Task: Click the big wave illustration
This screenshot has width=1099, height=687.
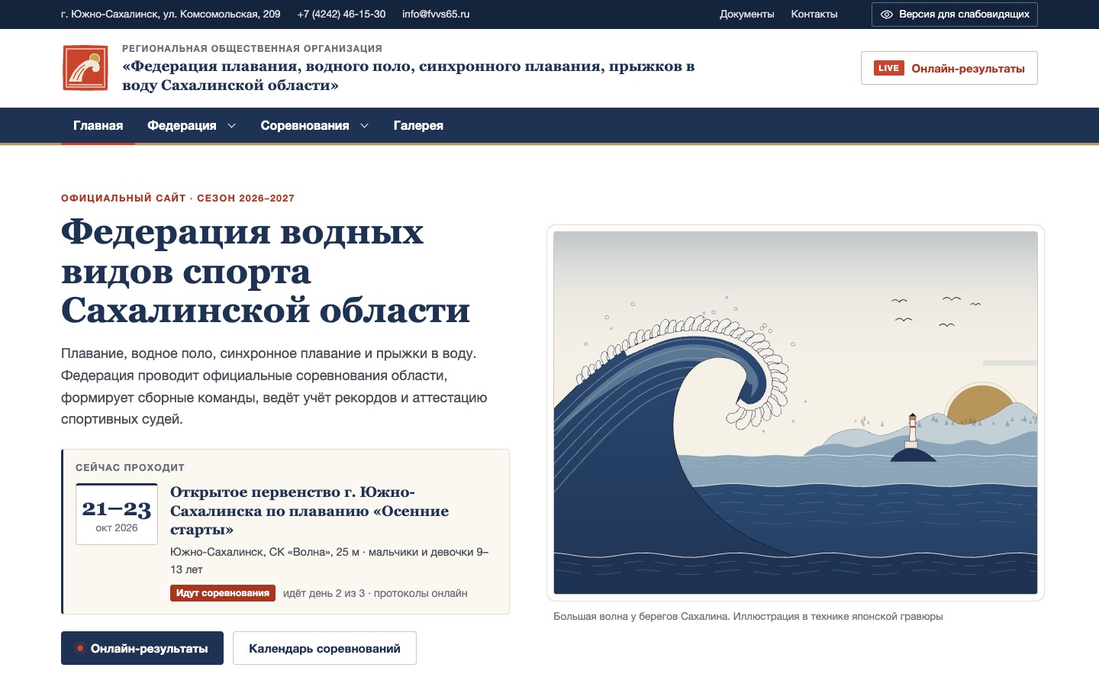Action: point(795,413)
